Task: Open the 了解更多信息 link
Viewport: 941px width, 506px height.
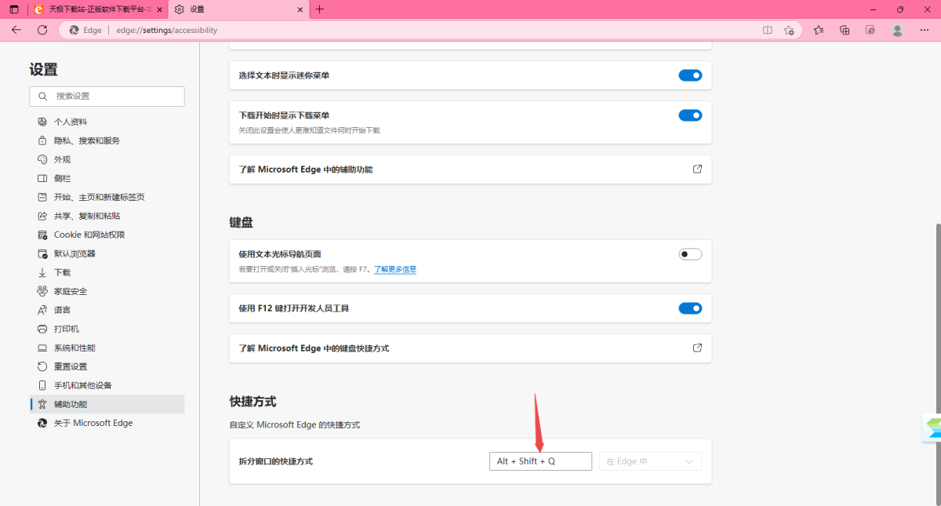Action: coord(394,269)
